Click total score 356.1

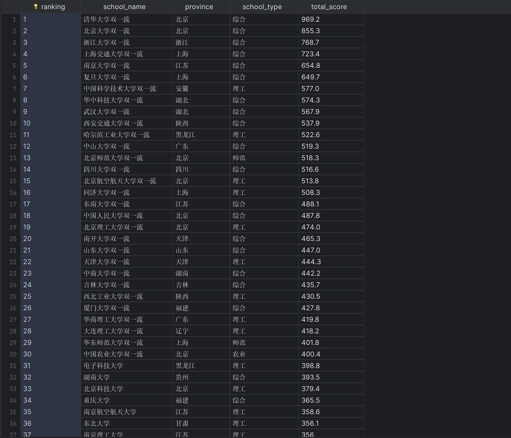click(331, 423)
